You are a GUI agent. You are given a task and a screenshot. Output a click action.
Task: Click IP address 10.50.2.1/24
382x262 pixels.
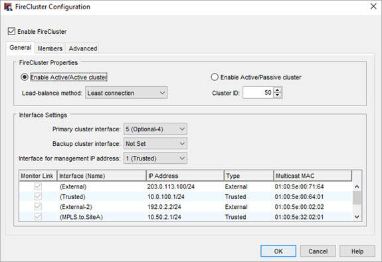coord(164,217)
